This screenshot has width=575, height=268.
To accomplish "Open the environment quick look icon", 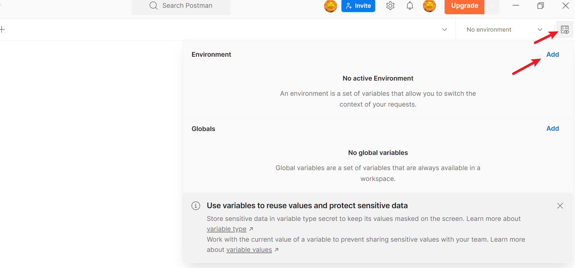I will [x=565, y=30].
